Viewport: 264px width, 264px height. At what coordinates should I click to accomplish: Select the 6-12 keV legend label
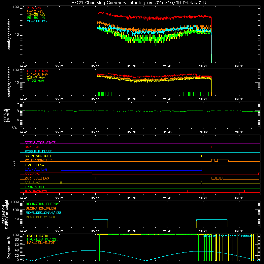pos(35,11)
